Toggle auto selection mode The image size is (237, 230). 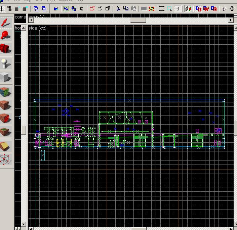170,9
